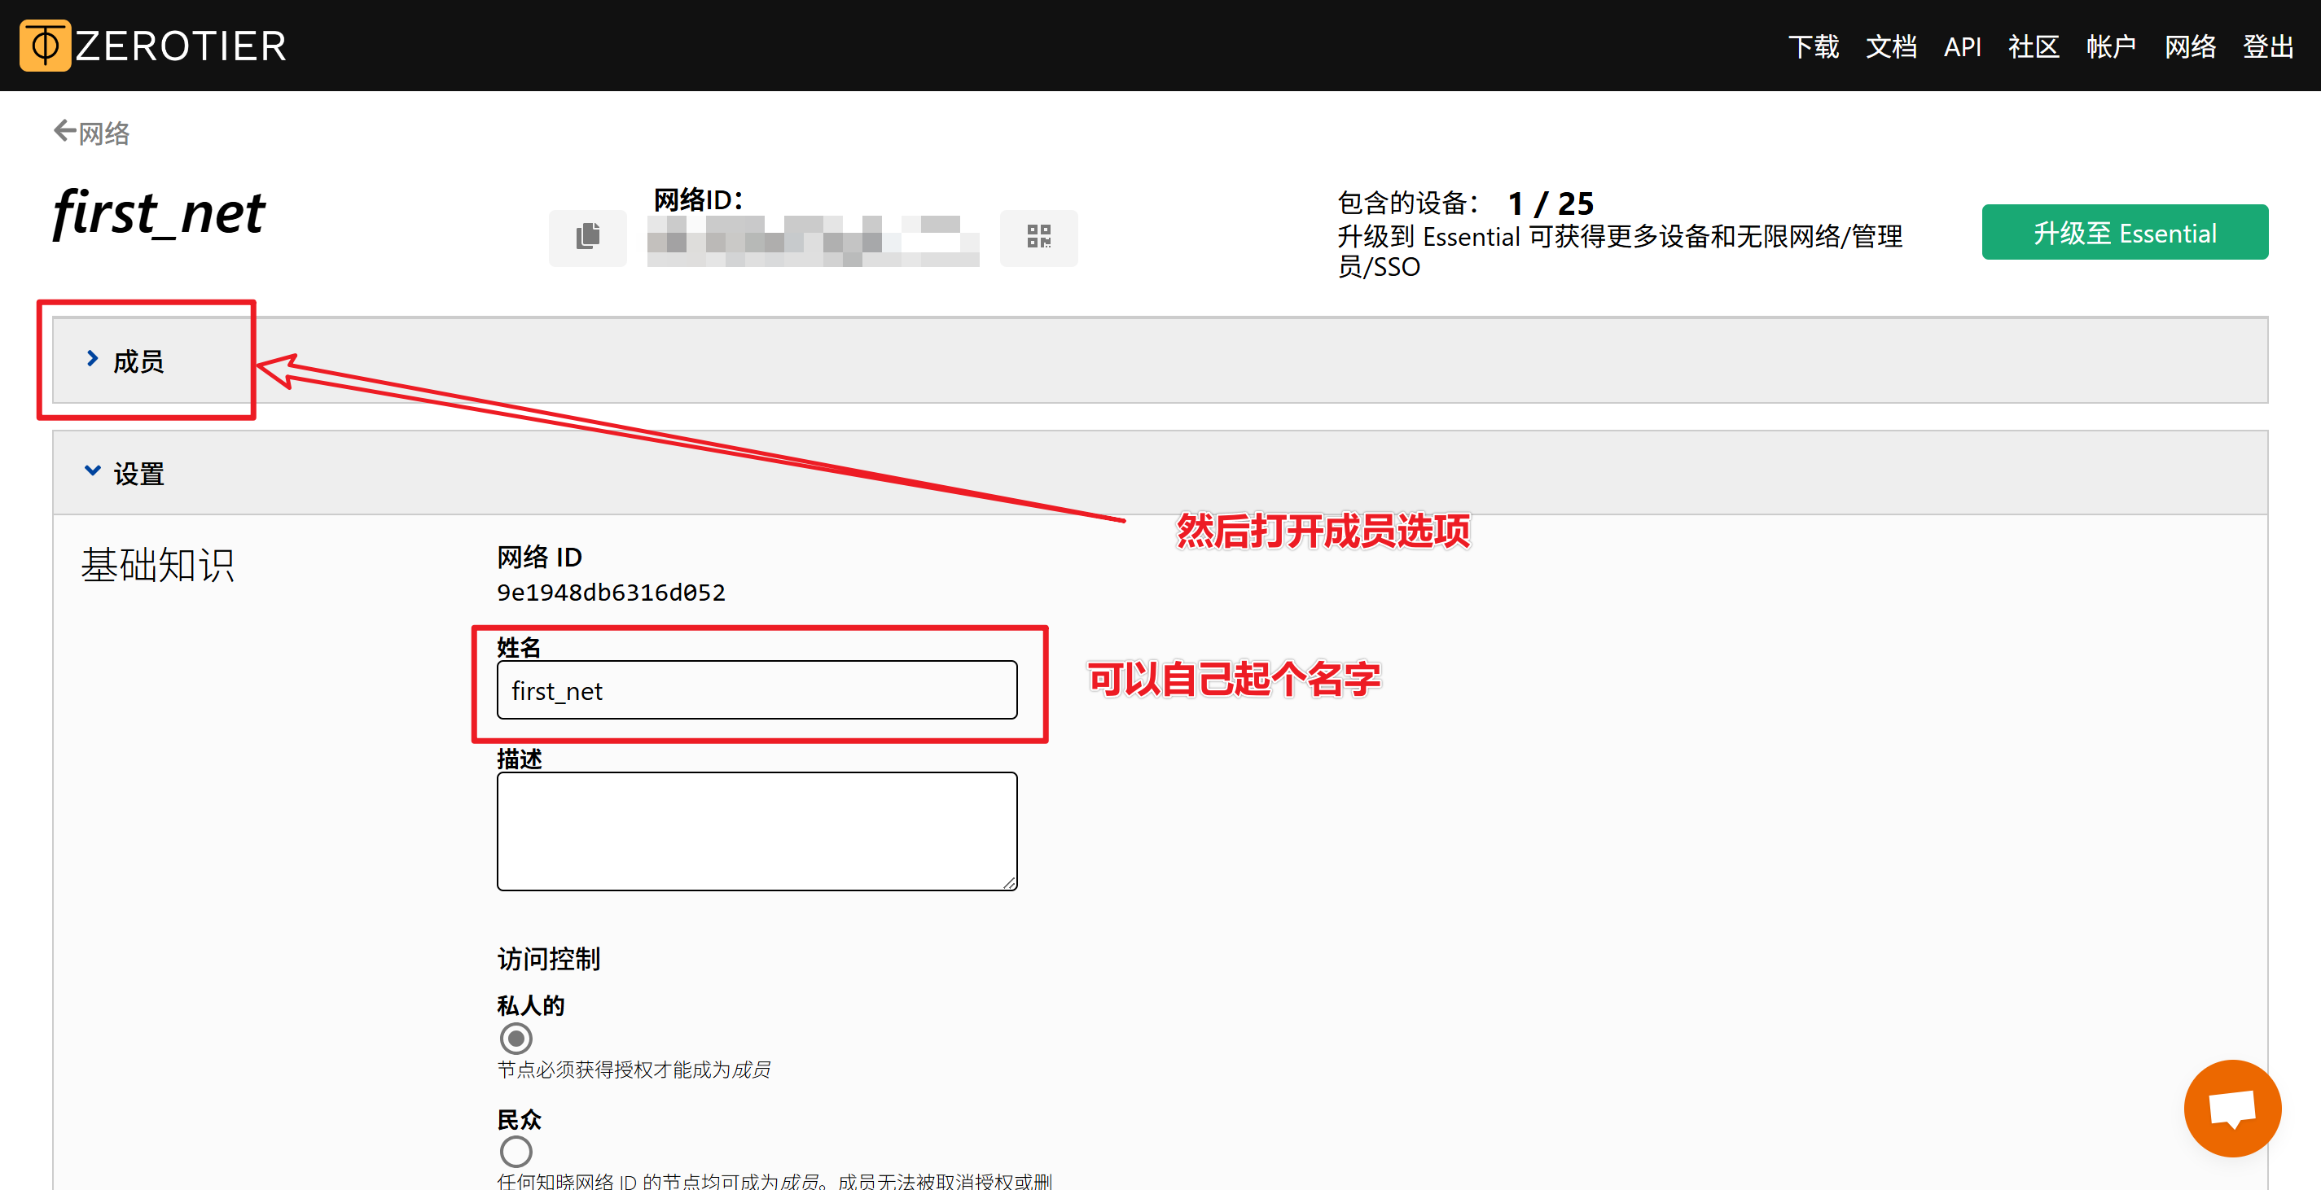Click 登出 to log out
The width and height of the screenshot is (2321, 1190).
click(x=2268, y=46)
